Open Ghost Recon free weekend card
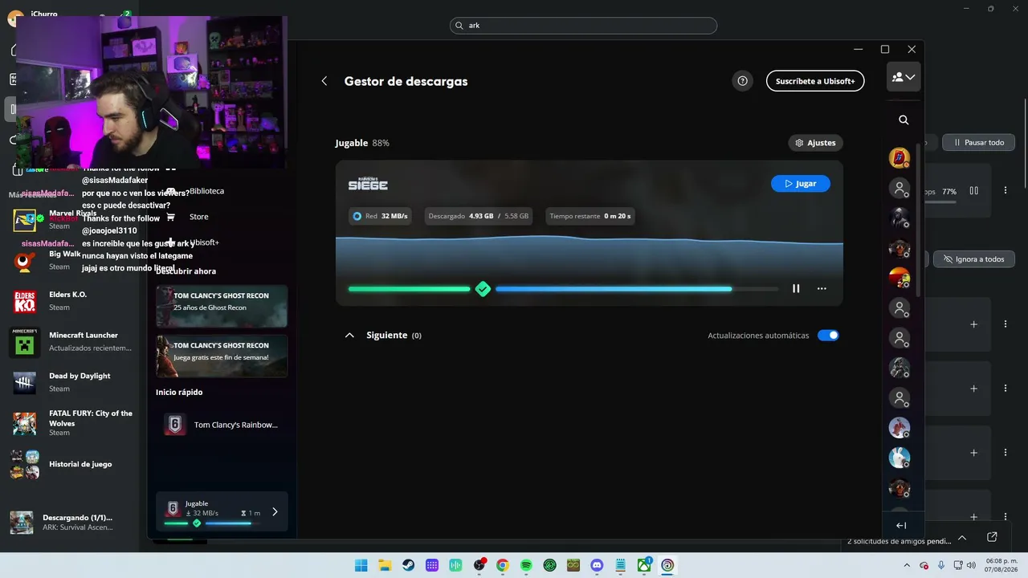The height and width of the screenshot is (578, 1028). click(x=222, y=356)
